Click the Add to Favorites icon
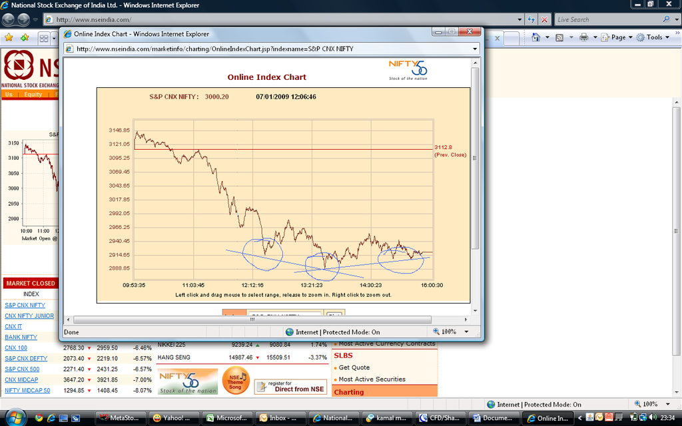The image size is (682, 426). (24, 37)
